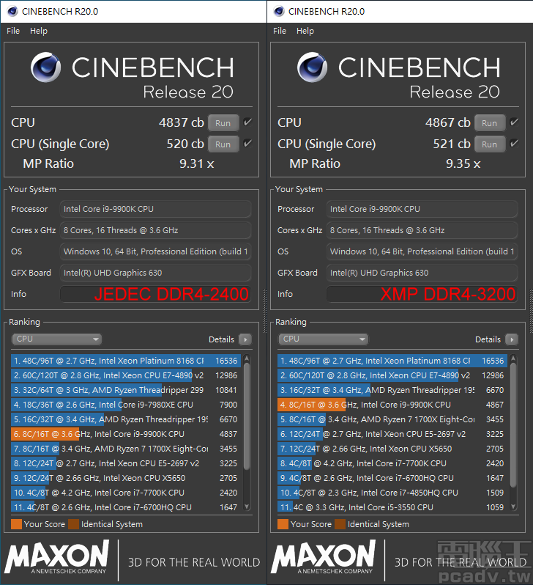Viewport: 533px width, 585px height.
Task: Select i7-7700K row in left ranking
Action: coord(126,493)
